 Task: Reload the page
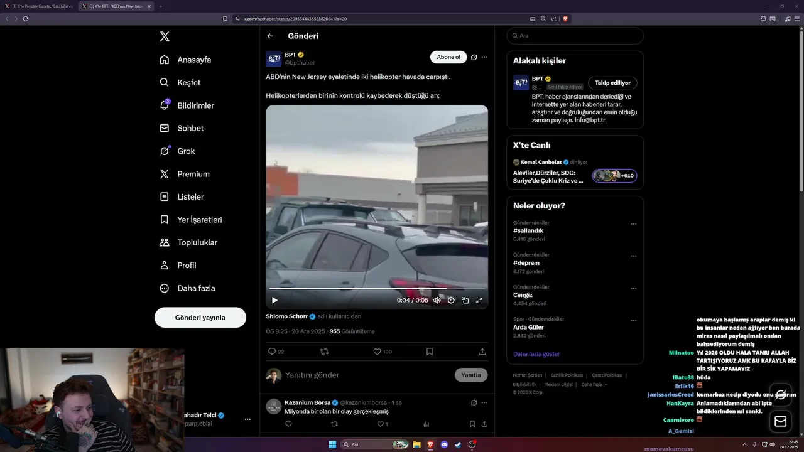[26, 19]
